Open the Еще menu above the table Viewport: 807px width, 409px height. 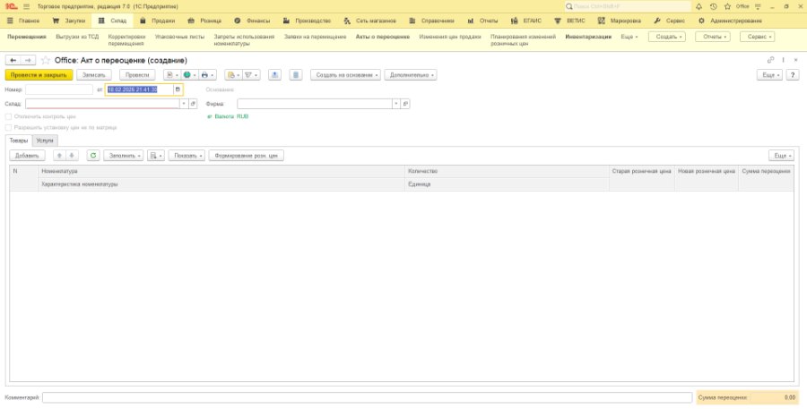[x=781, y=155]
